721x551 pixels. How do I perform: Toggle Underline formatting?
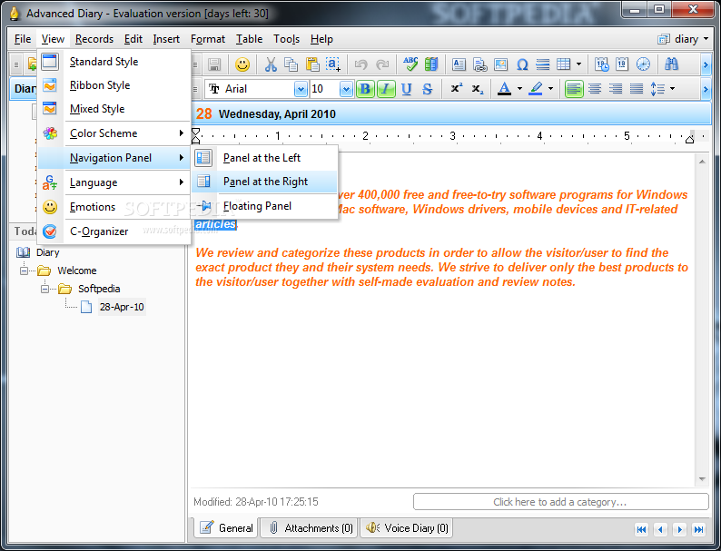(407, 89)
